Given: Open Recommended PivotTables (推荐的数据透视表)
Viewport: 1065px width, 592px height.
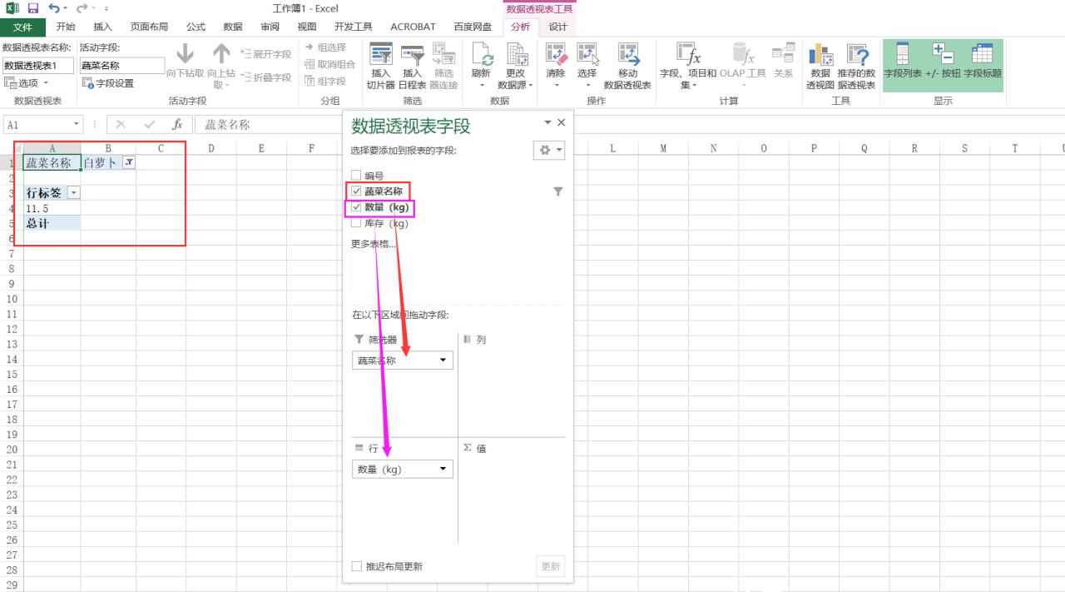Looking at the screenshot, I should (857, 67).
